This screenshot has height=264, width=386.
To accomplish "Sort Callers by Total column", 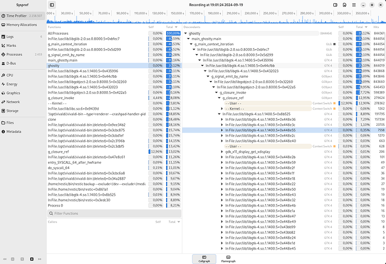I will (174, 222).
